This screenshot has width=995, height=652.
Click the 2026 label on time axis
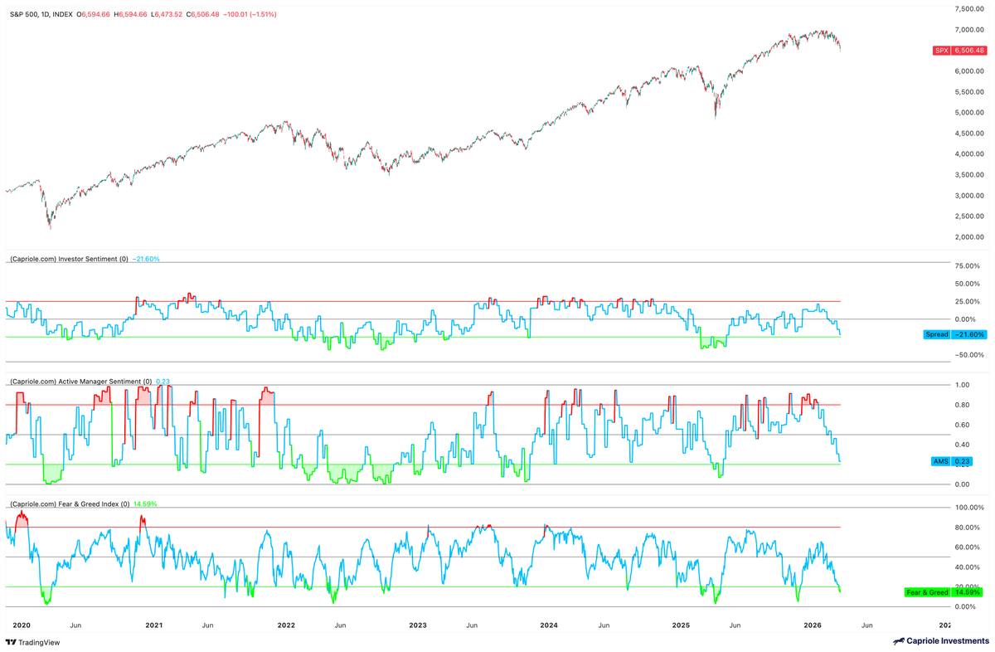[813, 625]
